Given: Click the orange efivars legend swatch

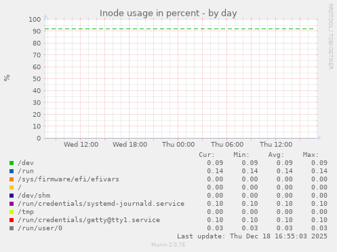Looking at the screenshot, I should (x=12, y=179).
